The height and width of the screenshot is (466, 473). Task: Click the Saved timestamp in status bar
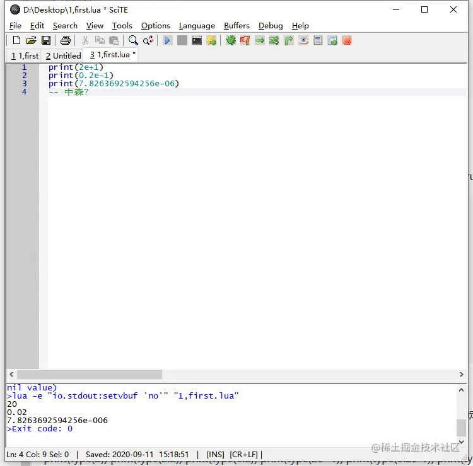137,454
